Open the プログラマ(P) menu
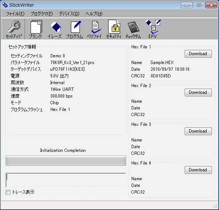This screenshot has height=210, width=219. coord(42,14)
